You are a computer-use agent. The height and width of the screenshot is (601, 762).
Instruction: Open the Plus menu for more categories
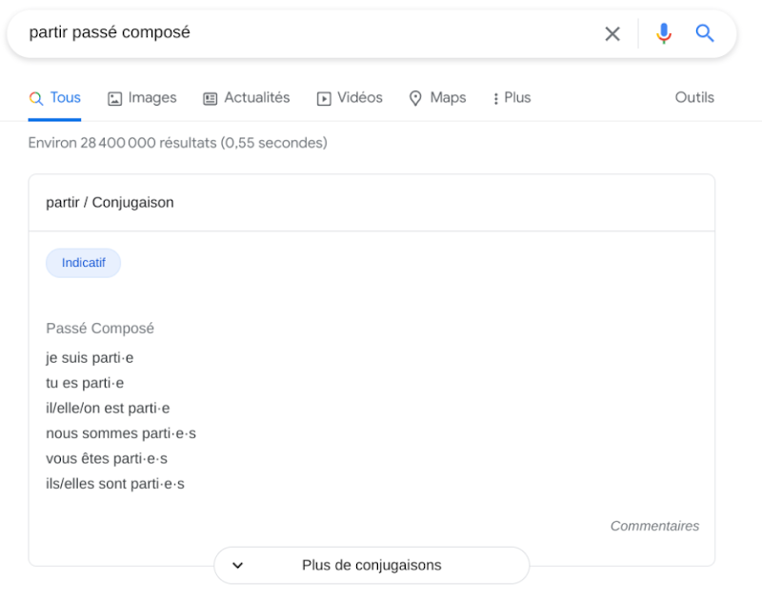(x=511, y=97)
